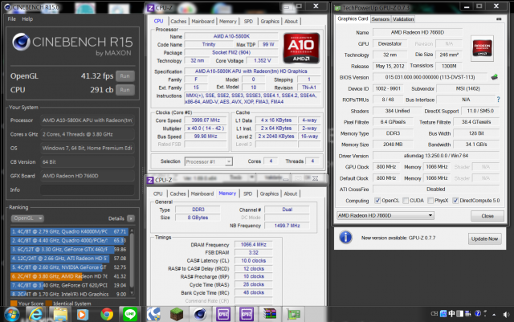Image resolution: width=514 pixels, height=322 pixels.
Task: Click the GPU-Z screenshot camera icon
Action: click(499, 19)
